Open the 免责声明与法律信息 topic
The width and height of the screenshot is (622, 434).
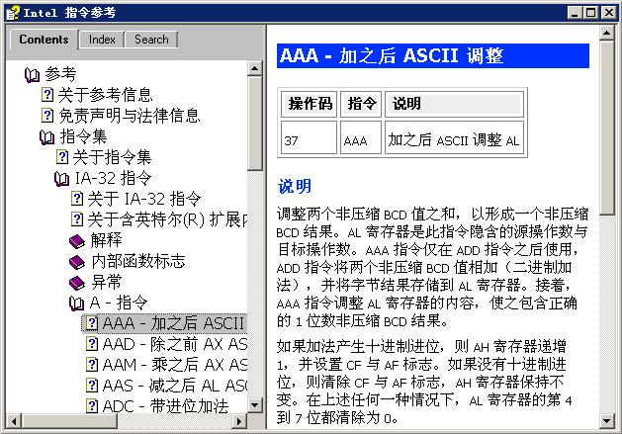(x=130, y=116)
